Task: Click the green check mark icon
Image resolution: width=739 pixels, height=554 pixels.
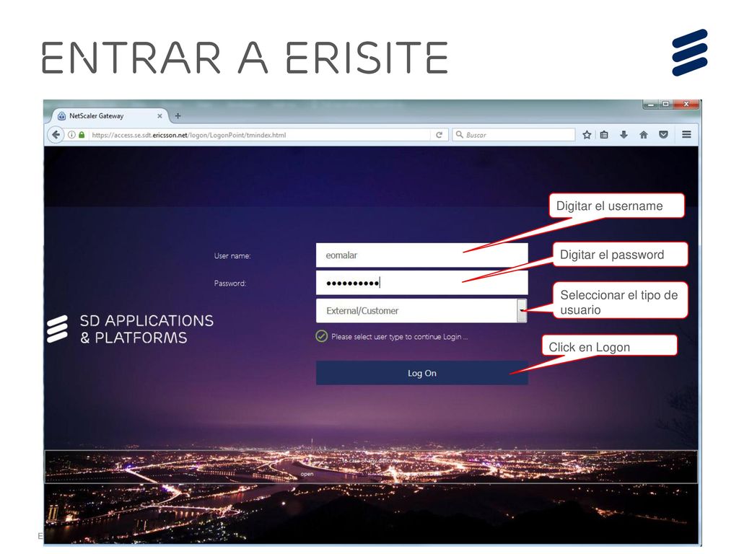Action: [x=321, y=336]
